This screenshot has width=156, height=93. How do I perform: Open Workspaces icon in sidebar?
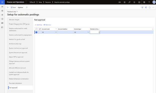(2, 23)
